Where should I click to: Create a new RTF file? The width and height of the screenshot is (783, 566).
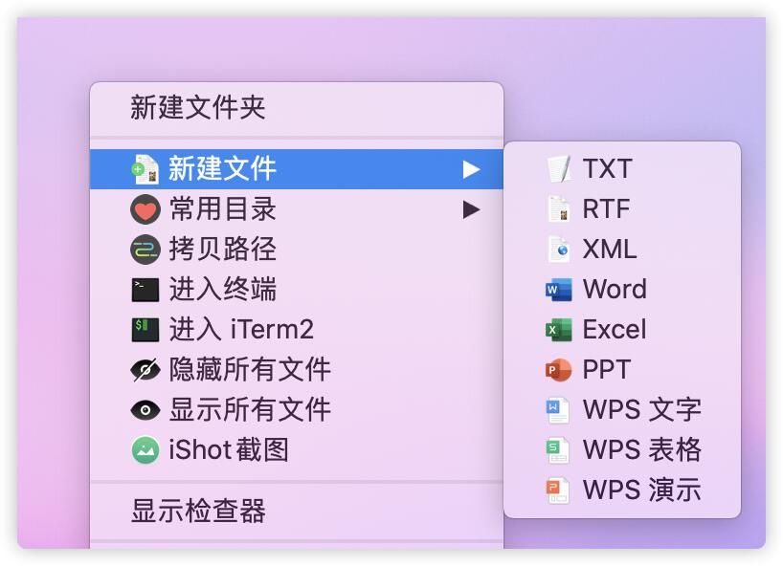(x=622, y=209)
